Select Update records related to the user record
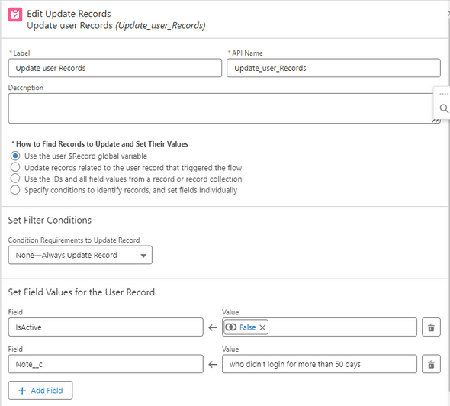This screenshot has width=450, height=406. (15, 167)
